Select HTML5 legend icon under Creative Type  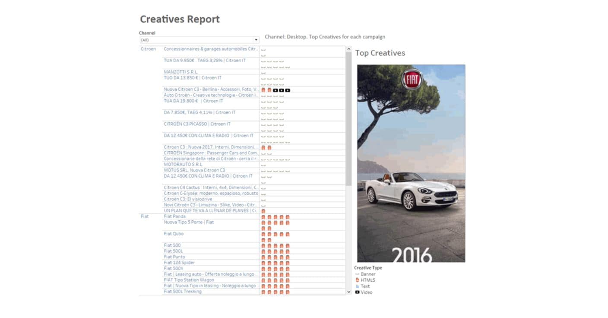357,280
